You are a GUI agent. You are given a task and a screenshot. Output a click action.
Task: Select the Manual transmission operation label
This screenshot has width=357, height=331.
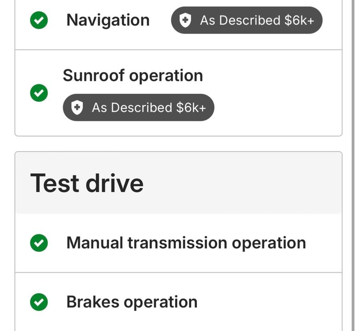186,243
